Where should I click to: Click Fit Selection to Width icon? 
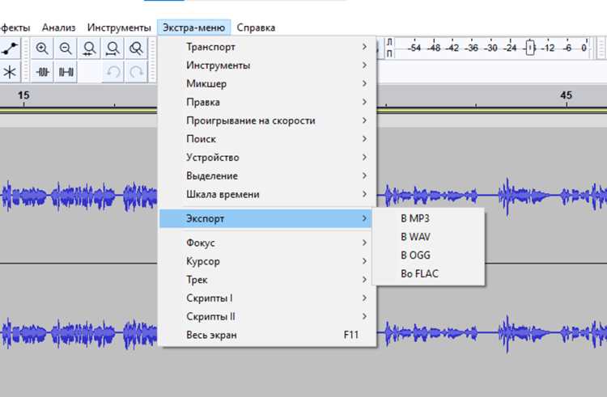pos(89,49)
